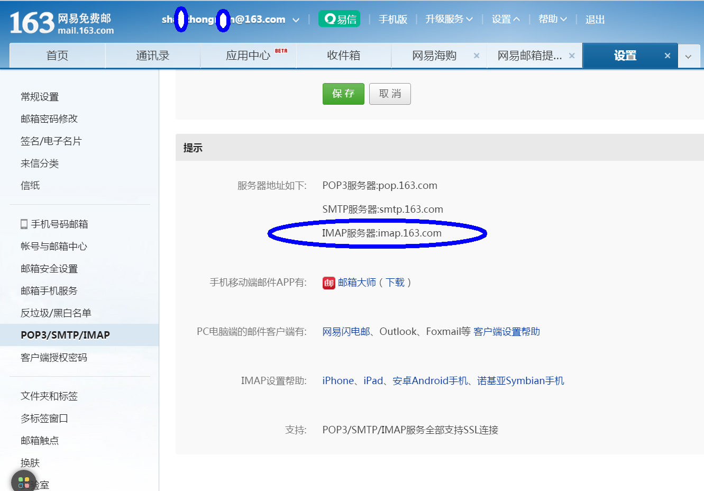Open the 设置 dropdown in header
Screen dimensions: 704x491
coord(506,19)
